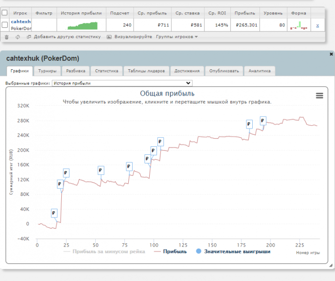335x281 pixels.
Task: Open the chart hamburger menu icon
Action: coord(320,96)
